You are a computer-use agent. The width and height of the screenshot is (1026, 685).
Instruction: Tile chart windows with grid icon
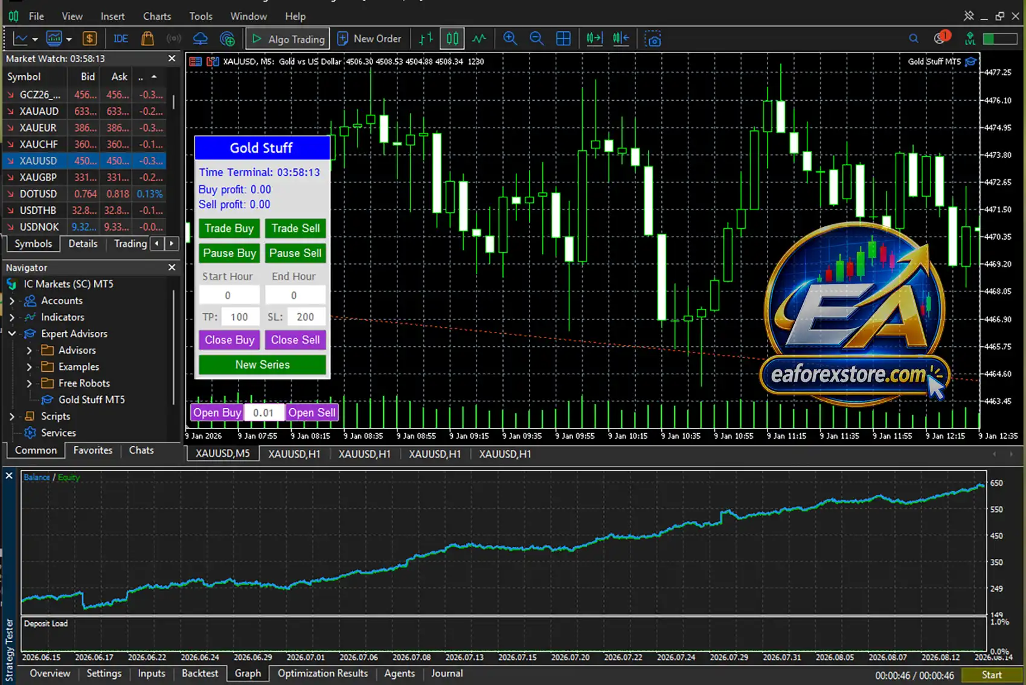[563, 39]
